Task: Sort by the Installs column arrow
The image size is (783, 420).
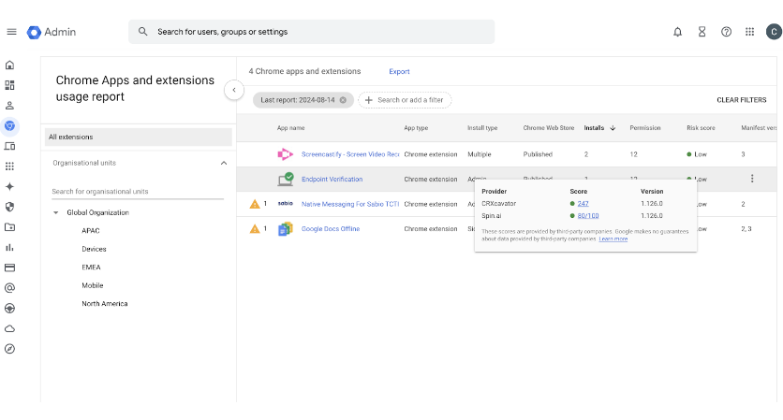Action: click(613, 128)
